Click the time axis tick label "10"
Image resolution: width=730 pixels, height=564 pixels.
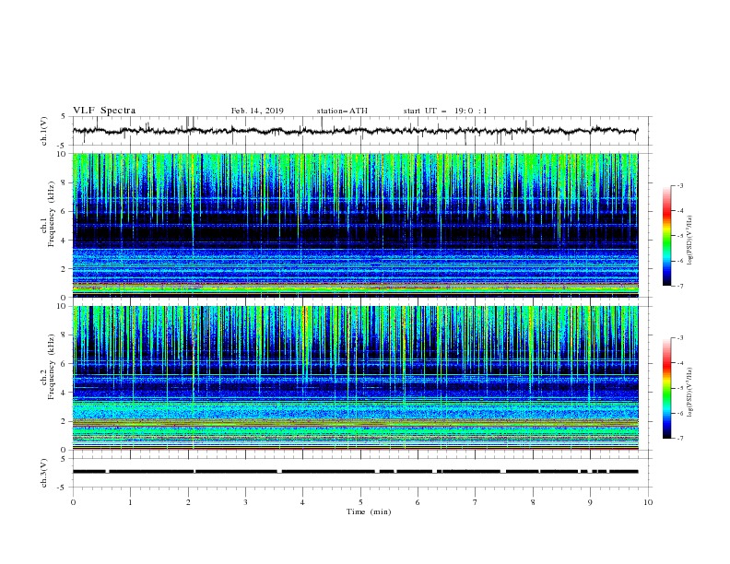tap(648, 502)
